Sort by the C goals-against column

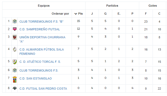click(x=159, y=14)
